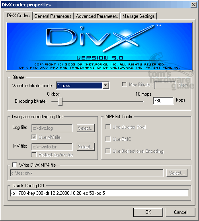Uncheck the Use MV file checkbox
199x221 pixels.
(x=34, y=137)
